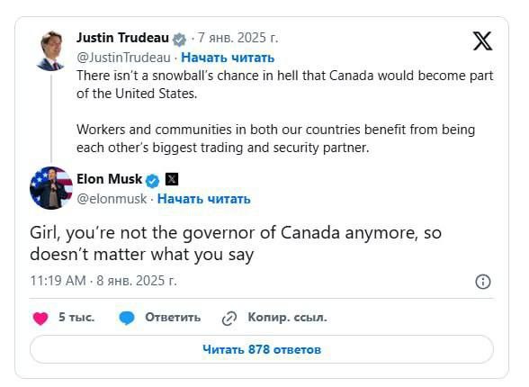Image resolution: width=529 pixels, height=387 pixels.
Task: Click the blue reply bubble icon
Action: point(127,318)
